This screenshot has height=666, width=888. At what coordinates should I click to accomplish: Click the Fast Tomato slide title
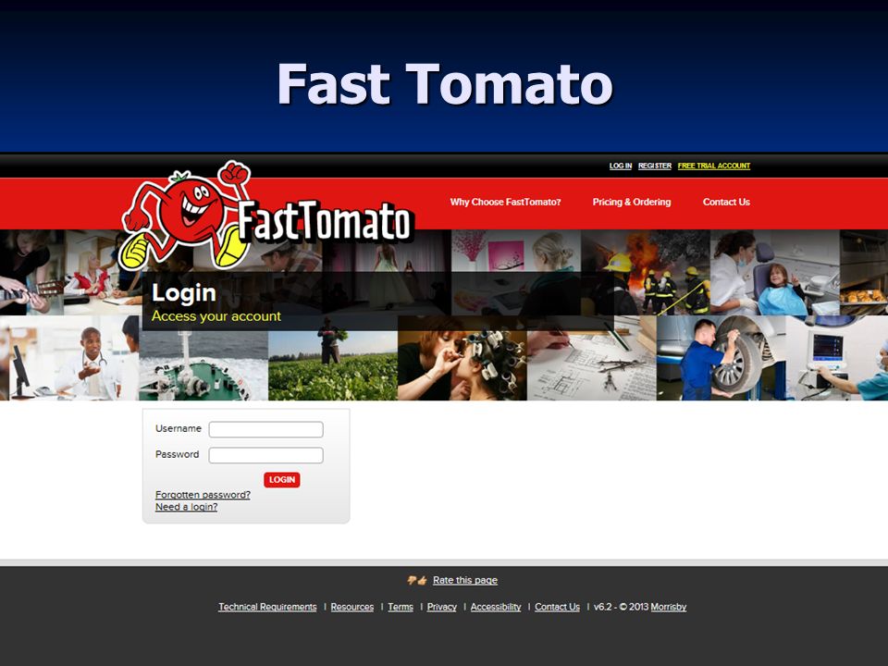coord(445,84)
